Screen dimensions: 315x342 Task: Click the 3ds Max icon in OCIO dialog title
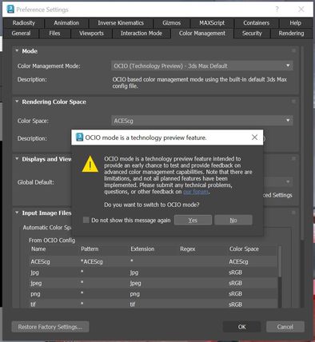click(x=80, y=137)
